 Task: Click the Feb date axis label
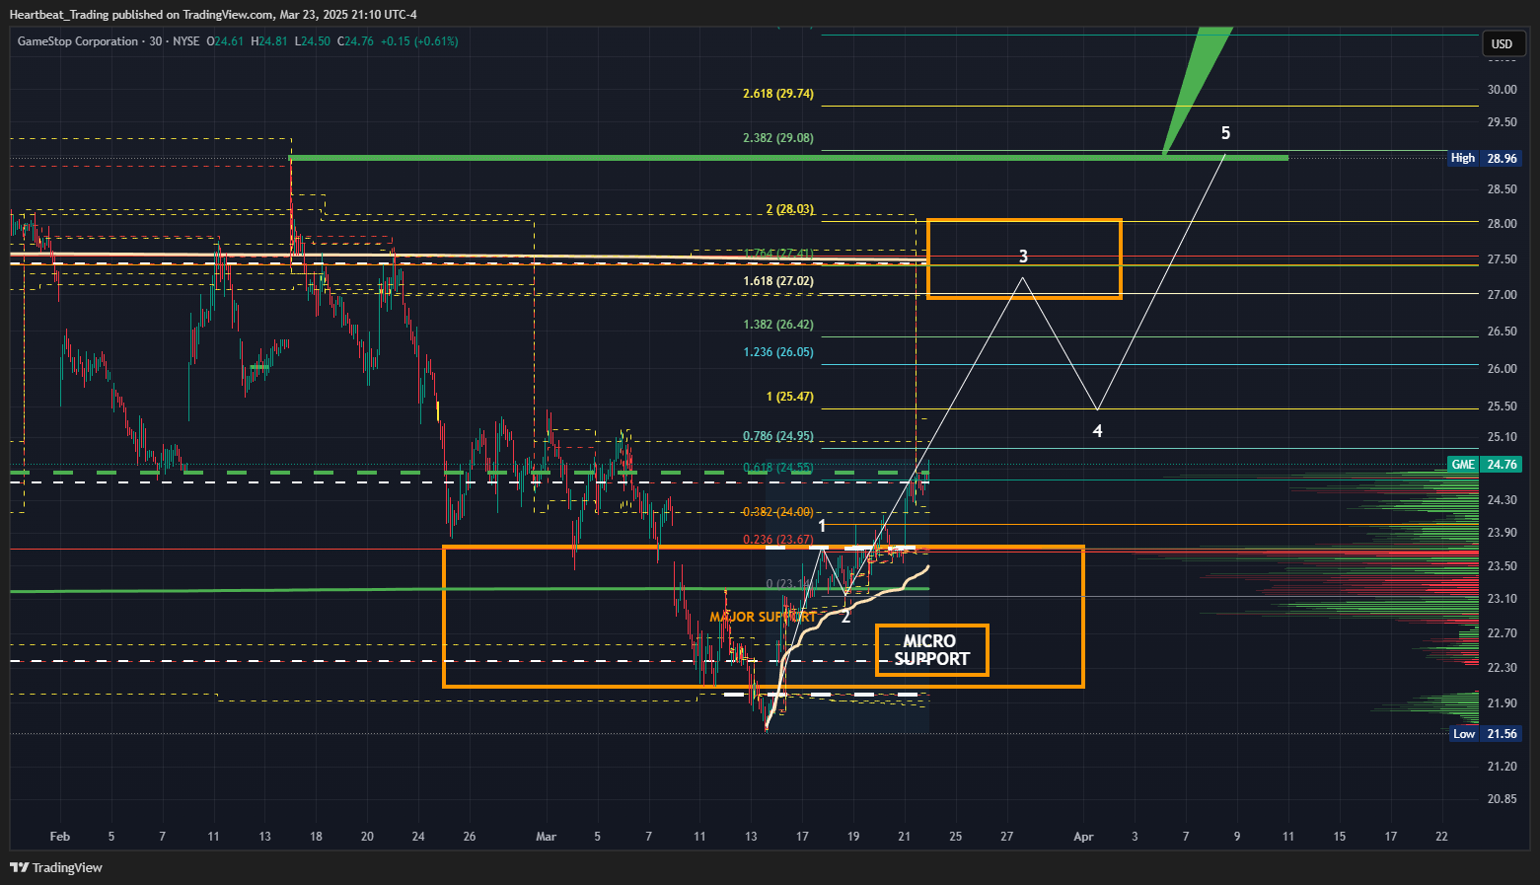pyautogui.click(x=60, y=837)
